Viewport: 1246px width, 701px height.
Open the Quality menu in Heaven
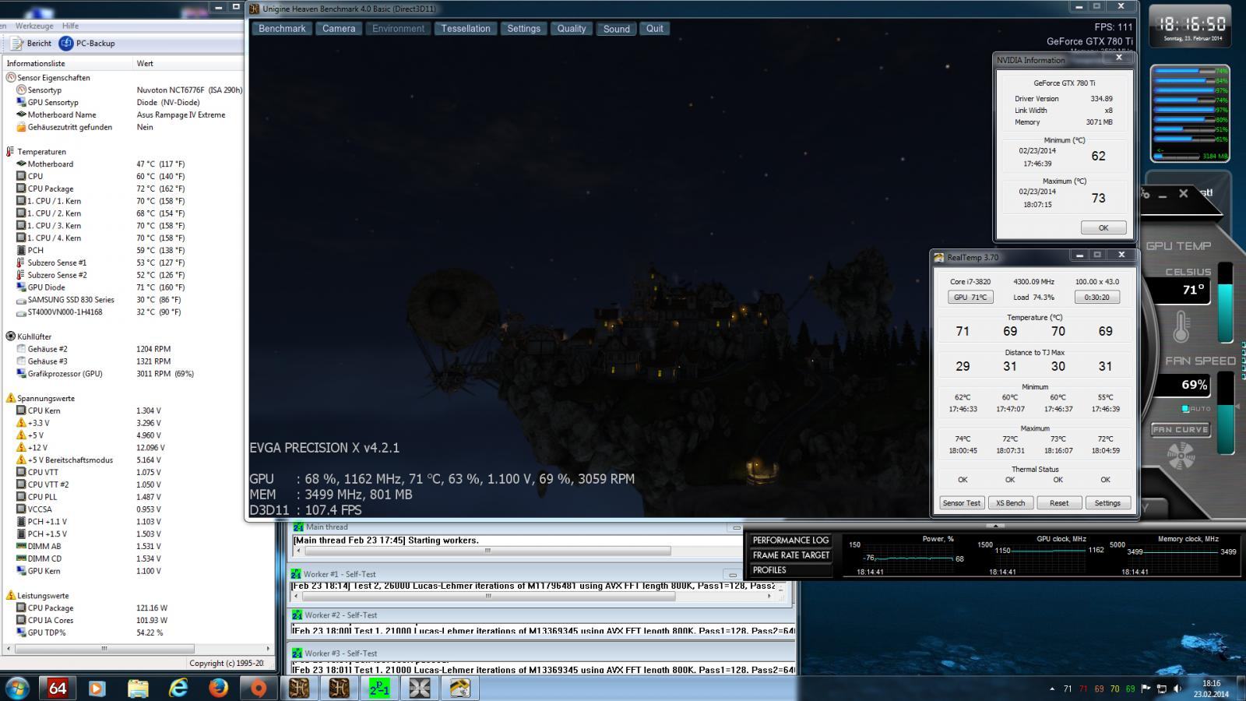(572, 29)
